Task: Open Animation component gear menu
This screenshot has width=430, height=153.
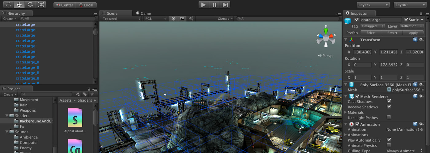Action: point(421,124)
